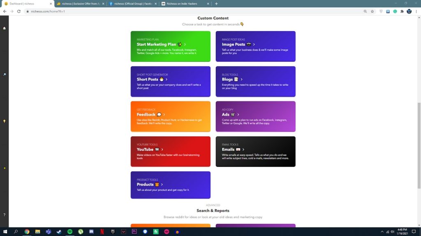Close the Indie Hackers tab

(208, 4)
